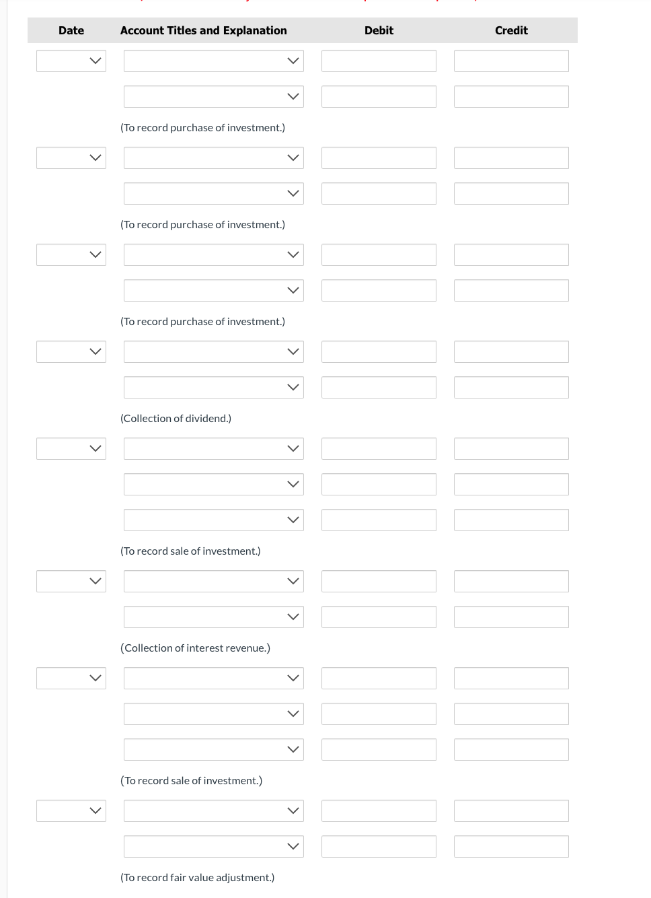Click the Date column header
This screenshot has height=898, width=651.
coord(71,30)
